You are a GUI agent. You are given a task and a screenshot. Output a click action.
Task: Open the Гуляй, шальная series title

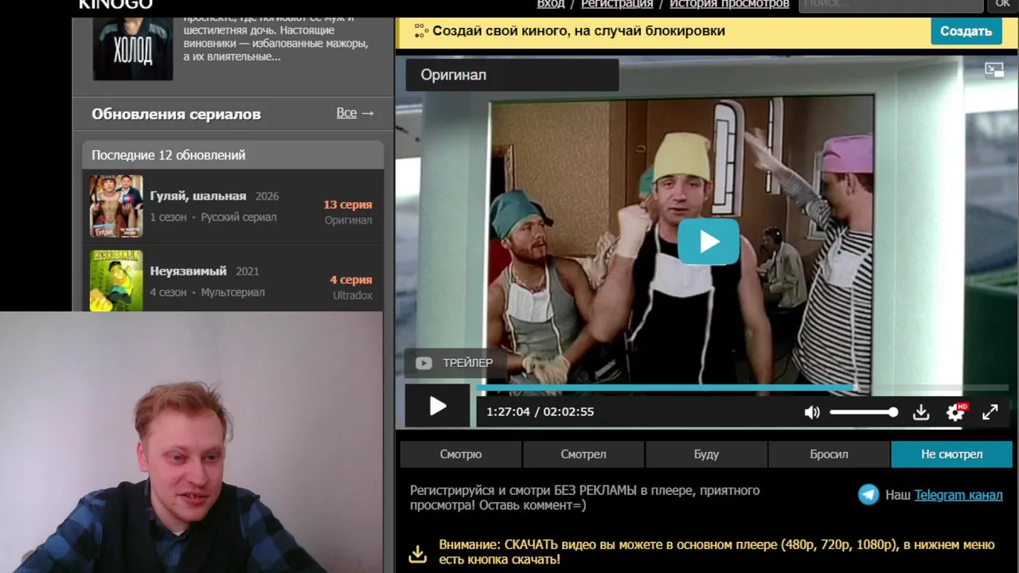[198, 196]
